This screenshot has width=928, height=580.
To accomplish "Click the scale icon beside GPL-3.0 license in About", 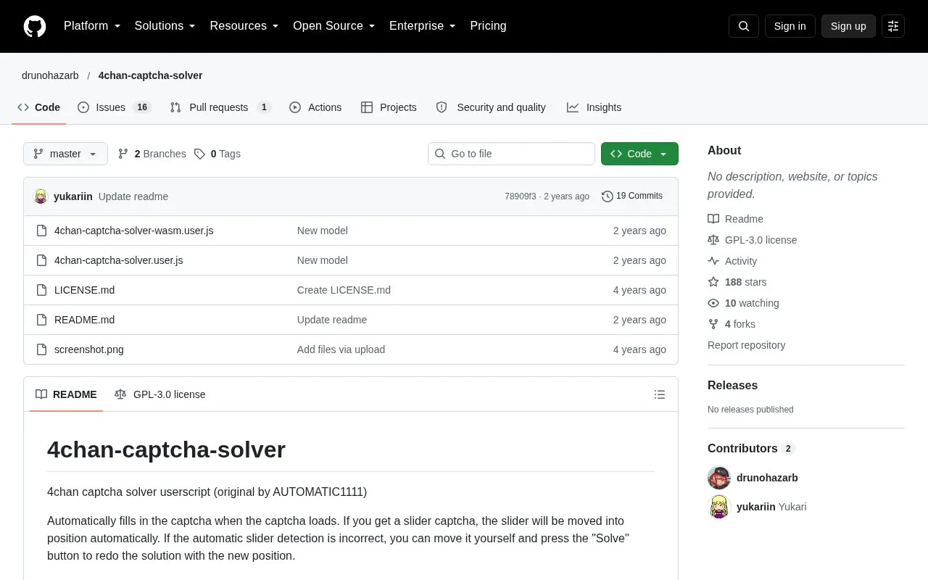I will 713,240.
